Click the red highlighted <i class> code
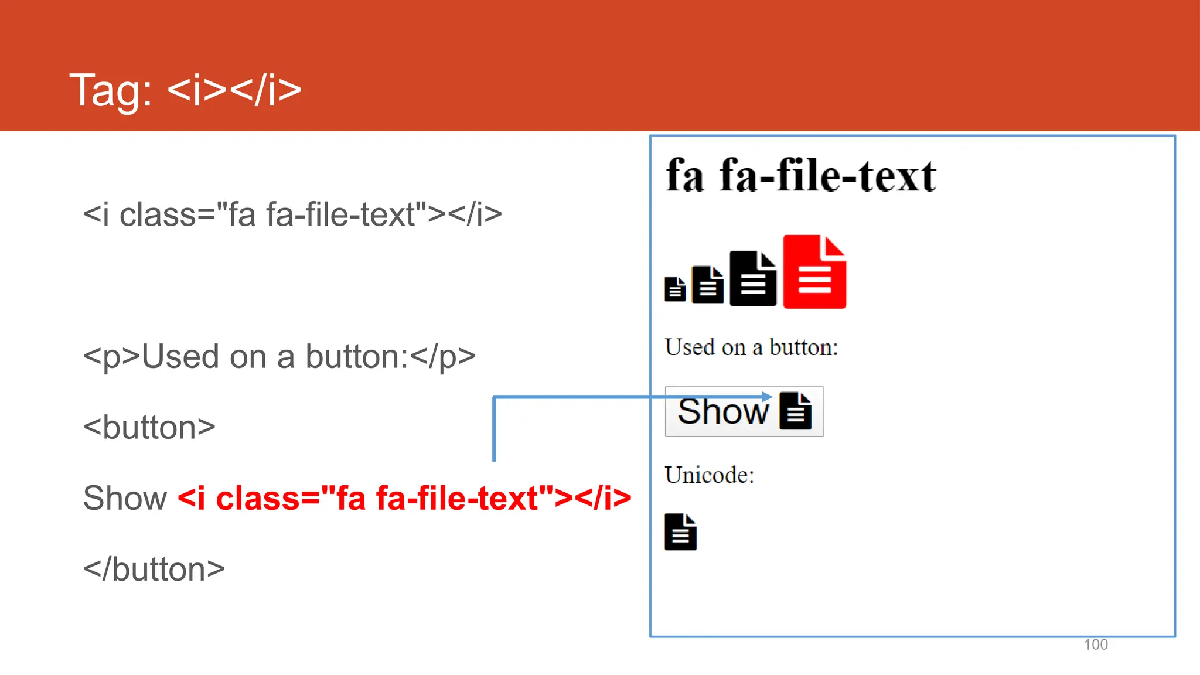The width and height of the screenshot is (1200, 675). tap(404, 498)
